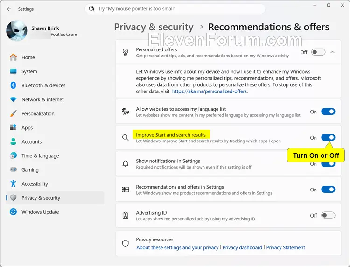Click the System monitor icon in sidebar
Screen dimensions: 350x267
point(14,71)
